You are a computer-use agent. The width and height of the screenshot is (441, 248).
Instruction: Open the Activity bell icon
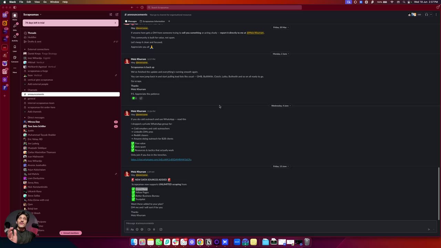pyautogui.click(x=15, y=37)
